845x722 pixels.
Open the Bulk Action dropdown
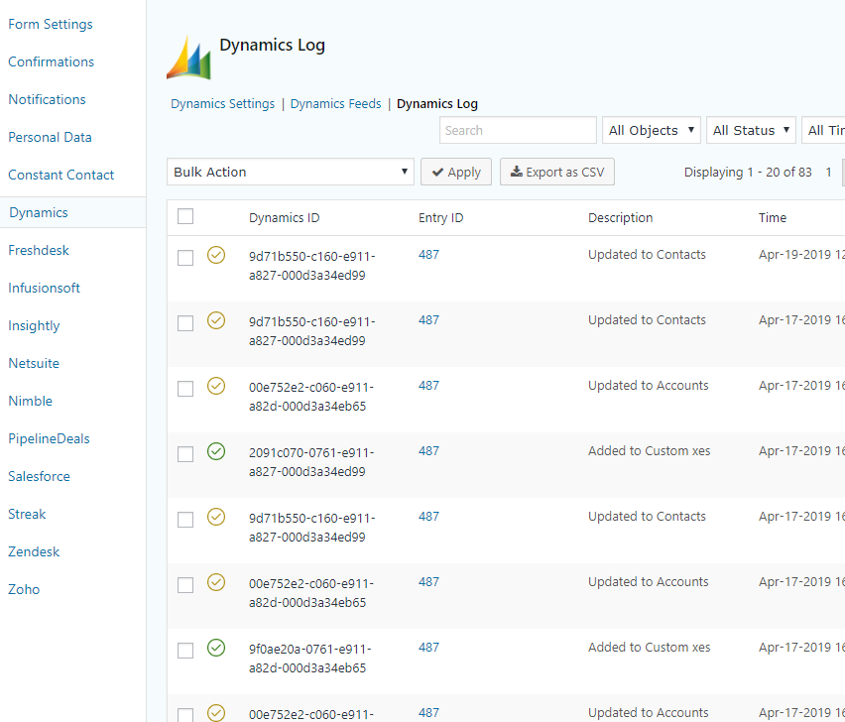point(291,172)
